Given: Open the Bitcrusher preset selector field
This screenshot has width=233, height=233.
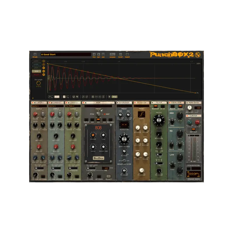Looking at the screenshot, I should coord(124,106).
